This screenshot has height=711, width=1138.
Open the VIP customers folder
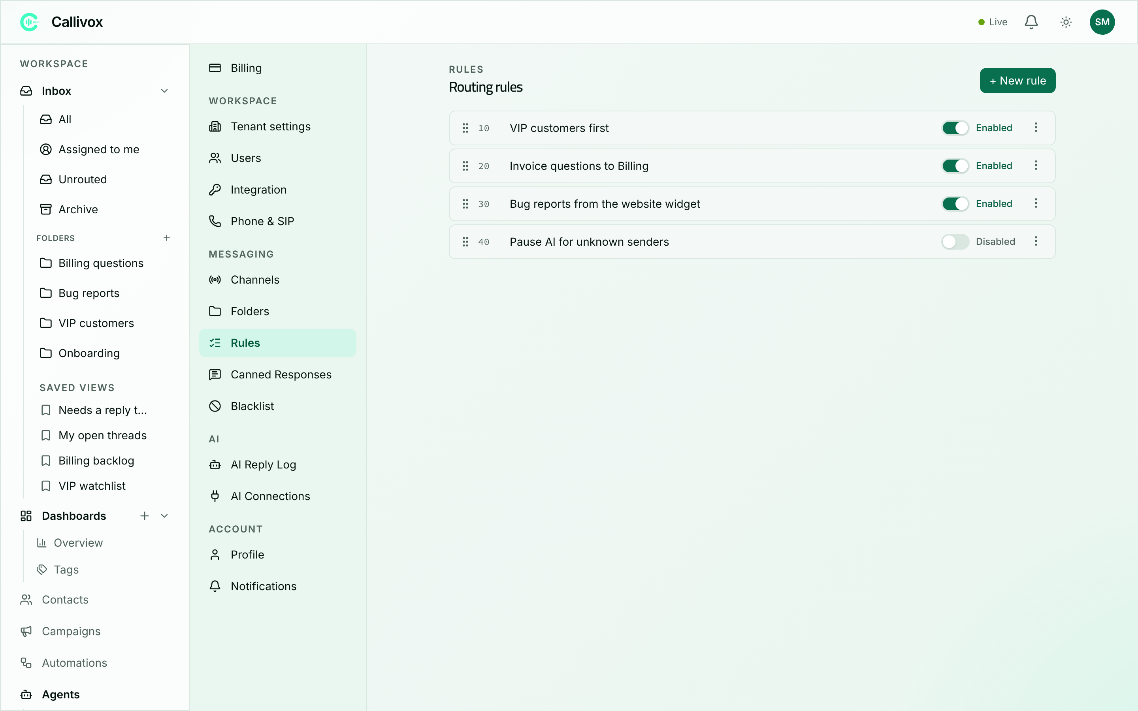[x=104, y=323]
